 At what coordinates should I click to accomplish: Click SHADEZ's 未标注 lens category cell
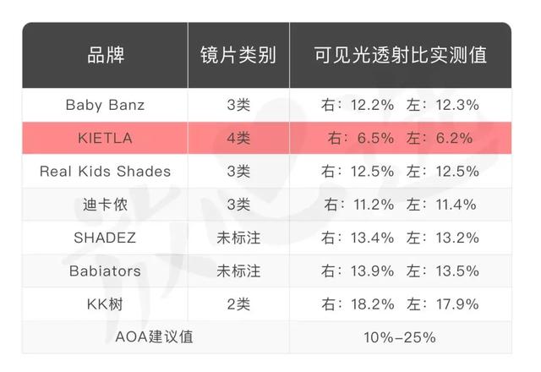(238, 237)
